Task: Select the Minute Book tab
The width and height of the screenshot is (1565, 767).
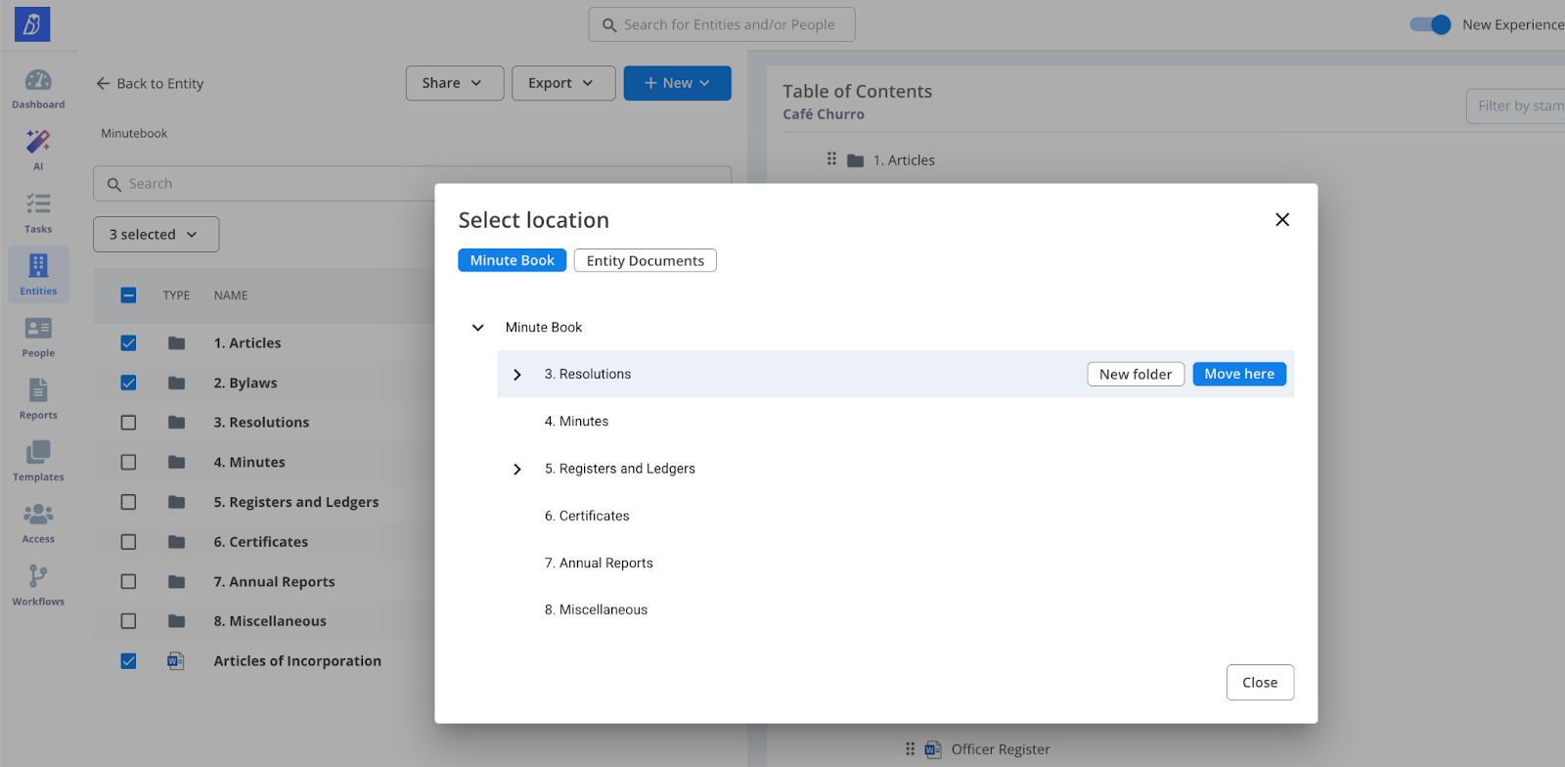Action: [512, 260]
